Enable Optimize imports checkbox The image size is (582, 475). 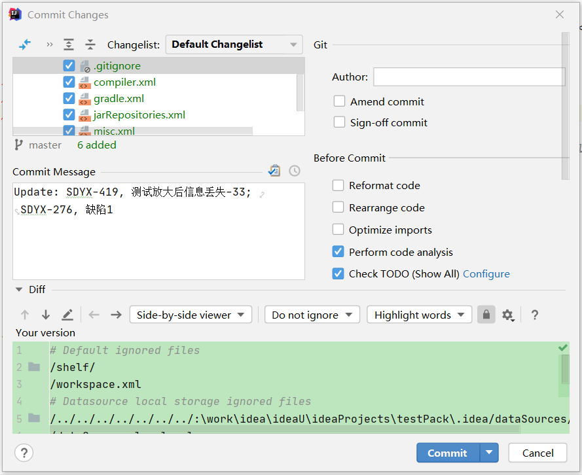[338, 230]
